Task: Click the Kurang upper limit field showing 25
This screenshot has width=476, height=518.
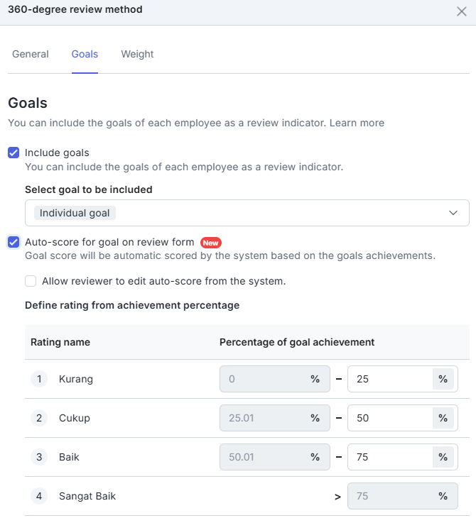Action: [403, 379]
